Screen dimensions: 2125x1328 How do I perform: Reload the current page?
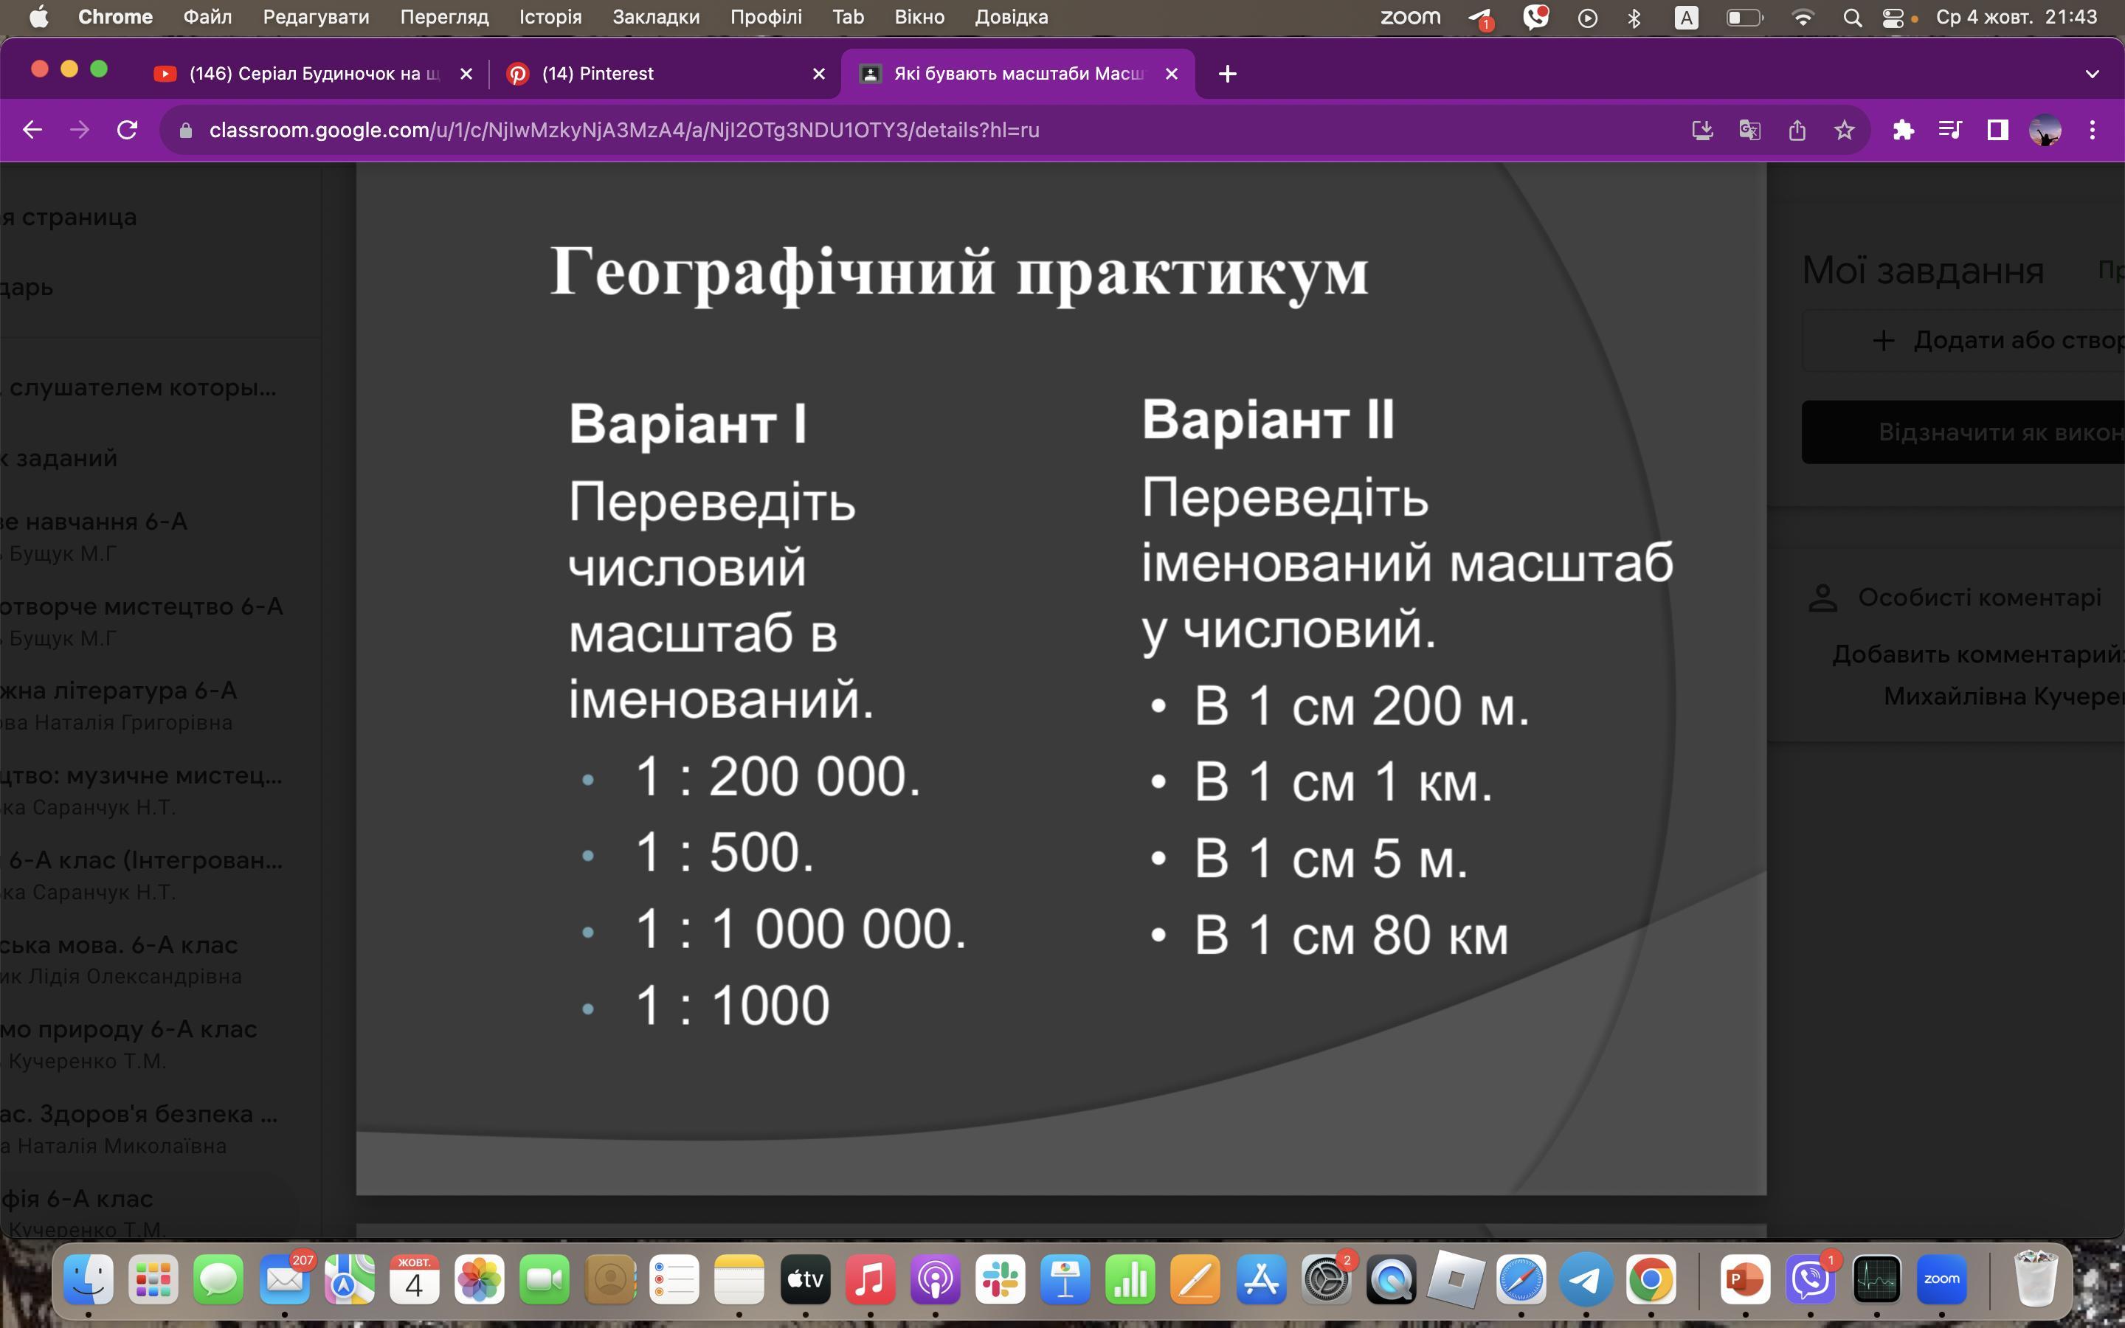128,130
